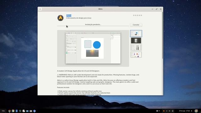Click "Instalação pendente..." status text
This screenshot has height=113, width=201.
pos(93,24)
